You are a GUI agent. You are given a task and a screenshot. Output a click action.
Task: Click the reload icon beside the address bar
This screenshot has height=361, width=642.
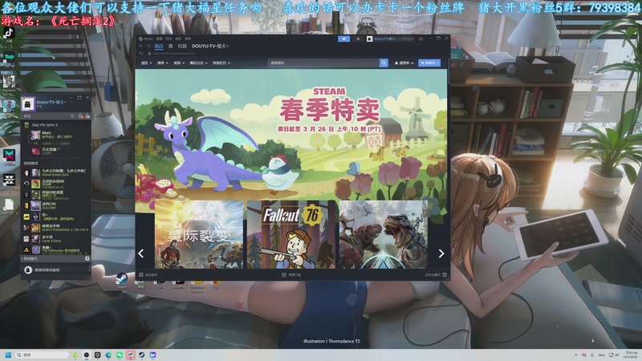[x=141, y=53]
